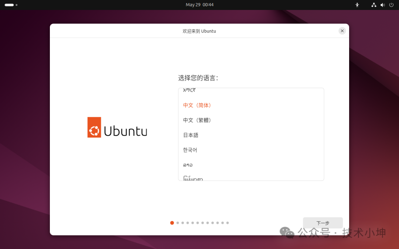The height and width of the screenshot is (249, 399).
Task: Pick 한국어 in the language list
Action: click(x=190, y=150)
